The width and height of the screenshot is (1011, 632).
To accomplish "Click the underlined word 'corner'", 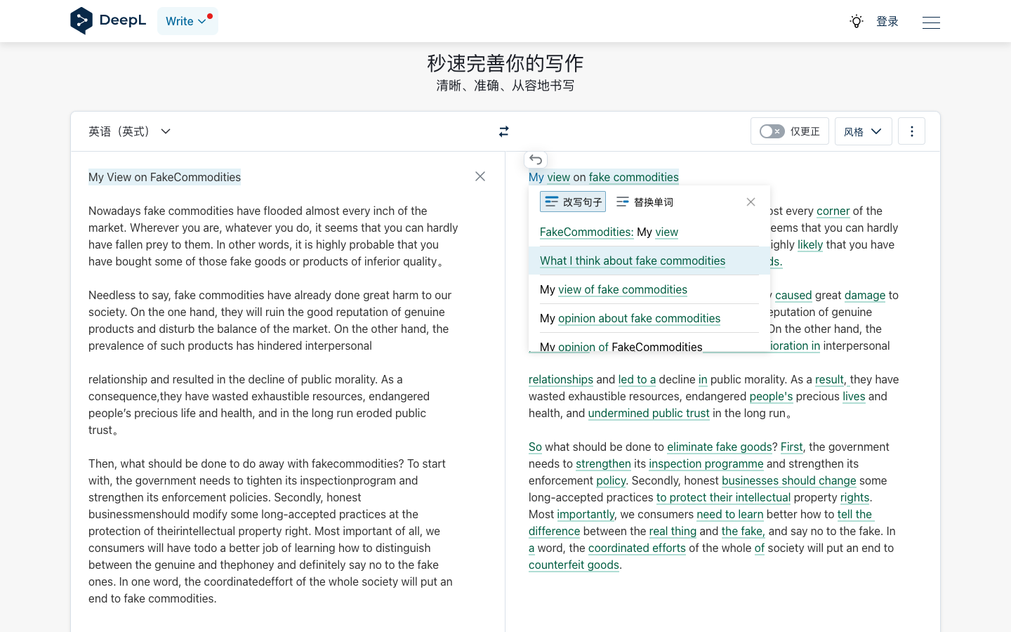I will (x=833, y=211).
